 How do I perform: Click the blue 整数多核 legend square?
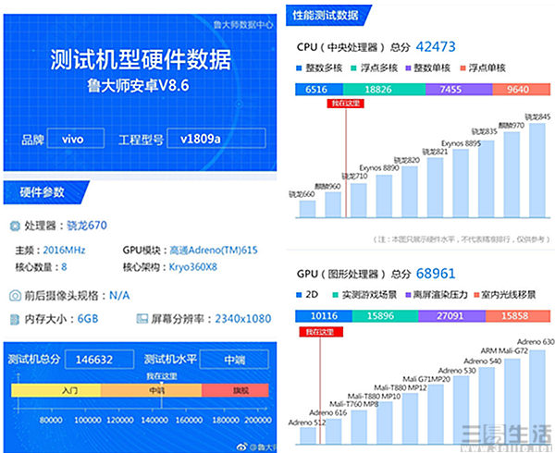[x=301, y=67]
